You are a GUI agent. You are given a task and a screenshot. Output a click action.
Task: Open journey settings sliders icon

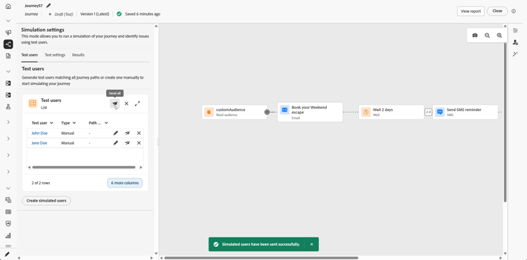(x=515, y=31)
